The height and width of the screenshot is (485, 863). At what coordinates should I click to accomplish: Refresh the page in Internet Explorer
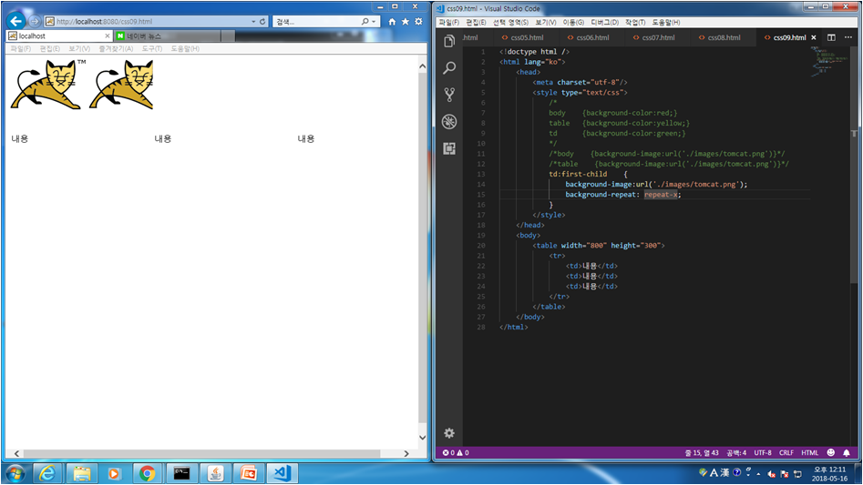(x=262, y=22)
